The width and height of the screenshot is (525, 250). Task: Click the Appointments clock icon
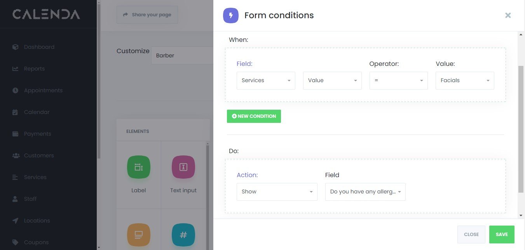coord(16,90)
